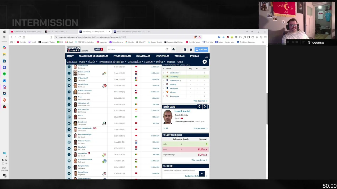Open the Brave Shields lion icon
Screen dimensions: 337x189
[x=195, y=37]
